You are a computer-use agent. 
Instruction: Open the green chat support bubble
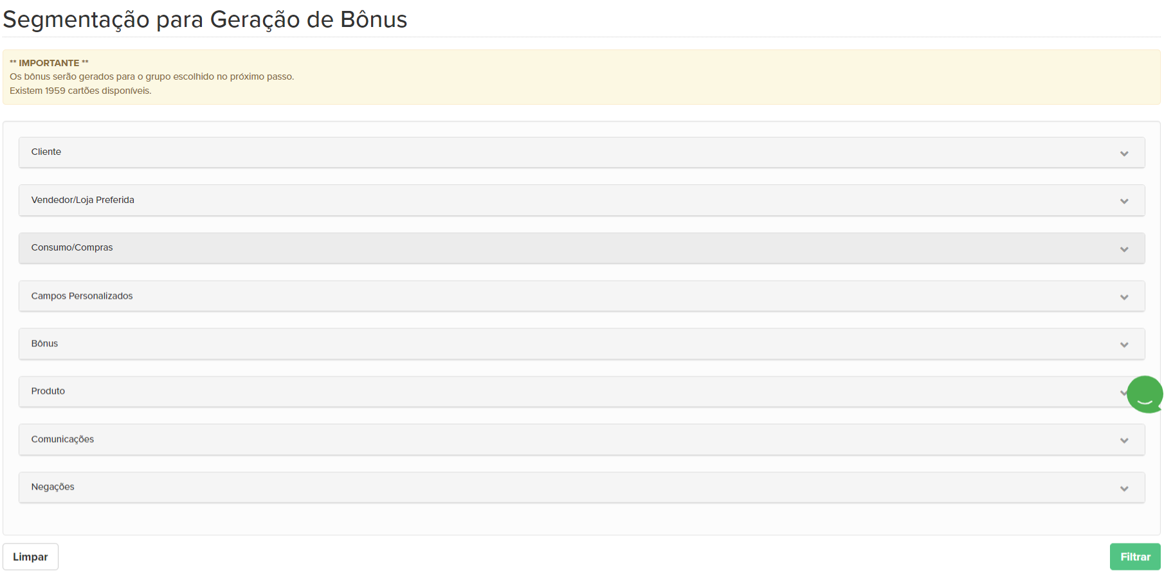click(1145, 394)
